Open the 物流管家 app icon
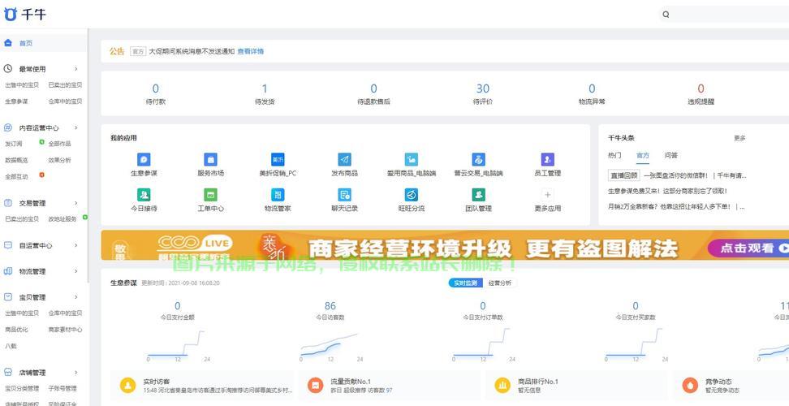 pyautogui.click(x=278, y=195)
